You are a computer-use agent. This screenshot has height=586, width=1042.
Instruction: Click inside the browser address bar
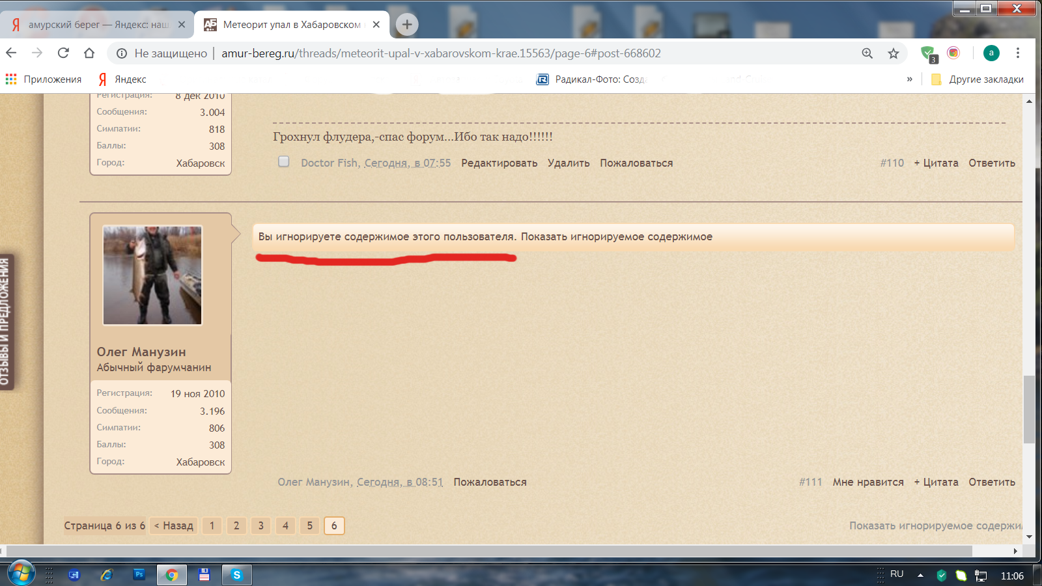point(456,53)
